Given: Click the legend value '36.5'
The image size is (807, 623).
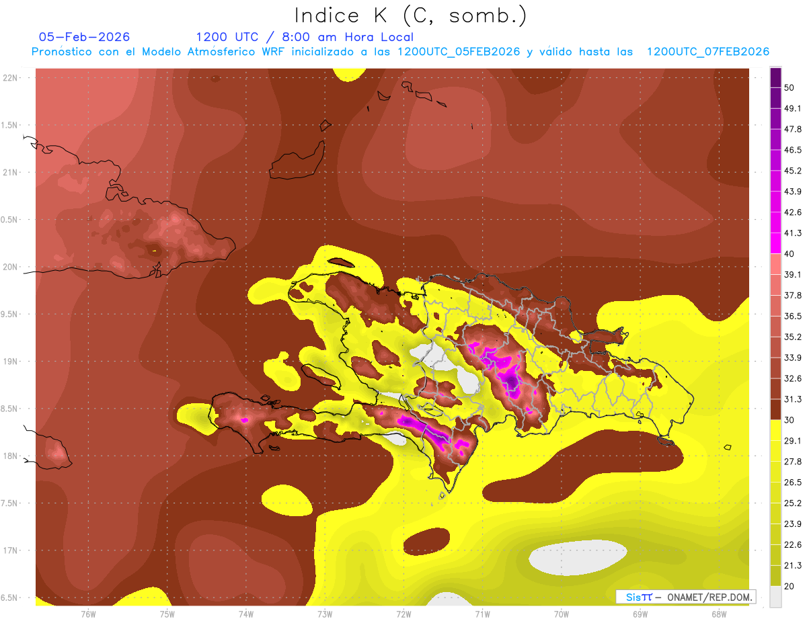Looking at the screenshot, I should (x=793, y=316).
